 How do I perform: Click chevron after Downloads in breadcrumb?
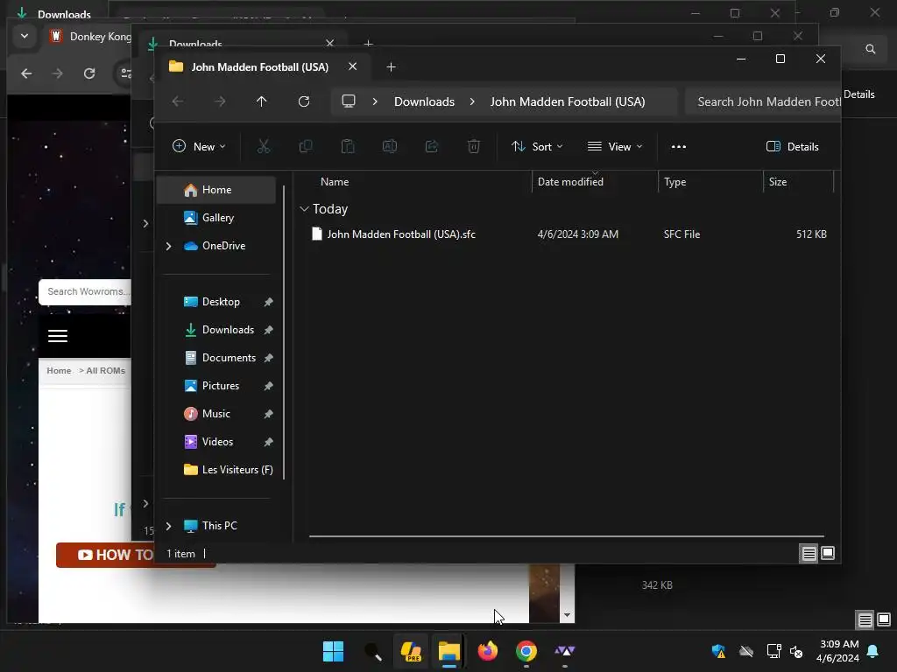pos(472,101)
